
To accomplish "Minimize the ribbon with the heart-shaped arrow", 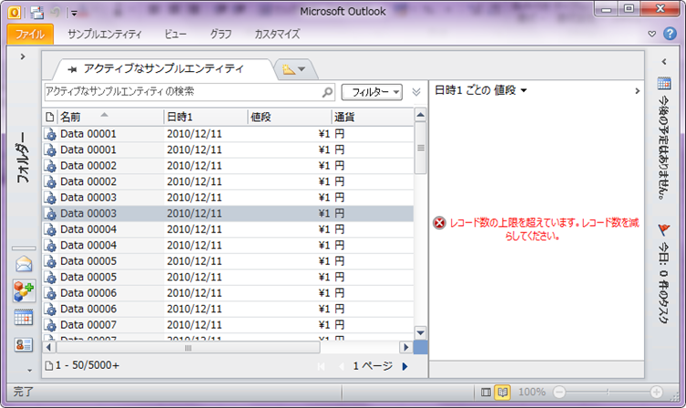I will (x=652, y=34).
